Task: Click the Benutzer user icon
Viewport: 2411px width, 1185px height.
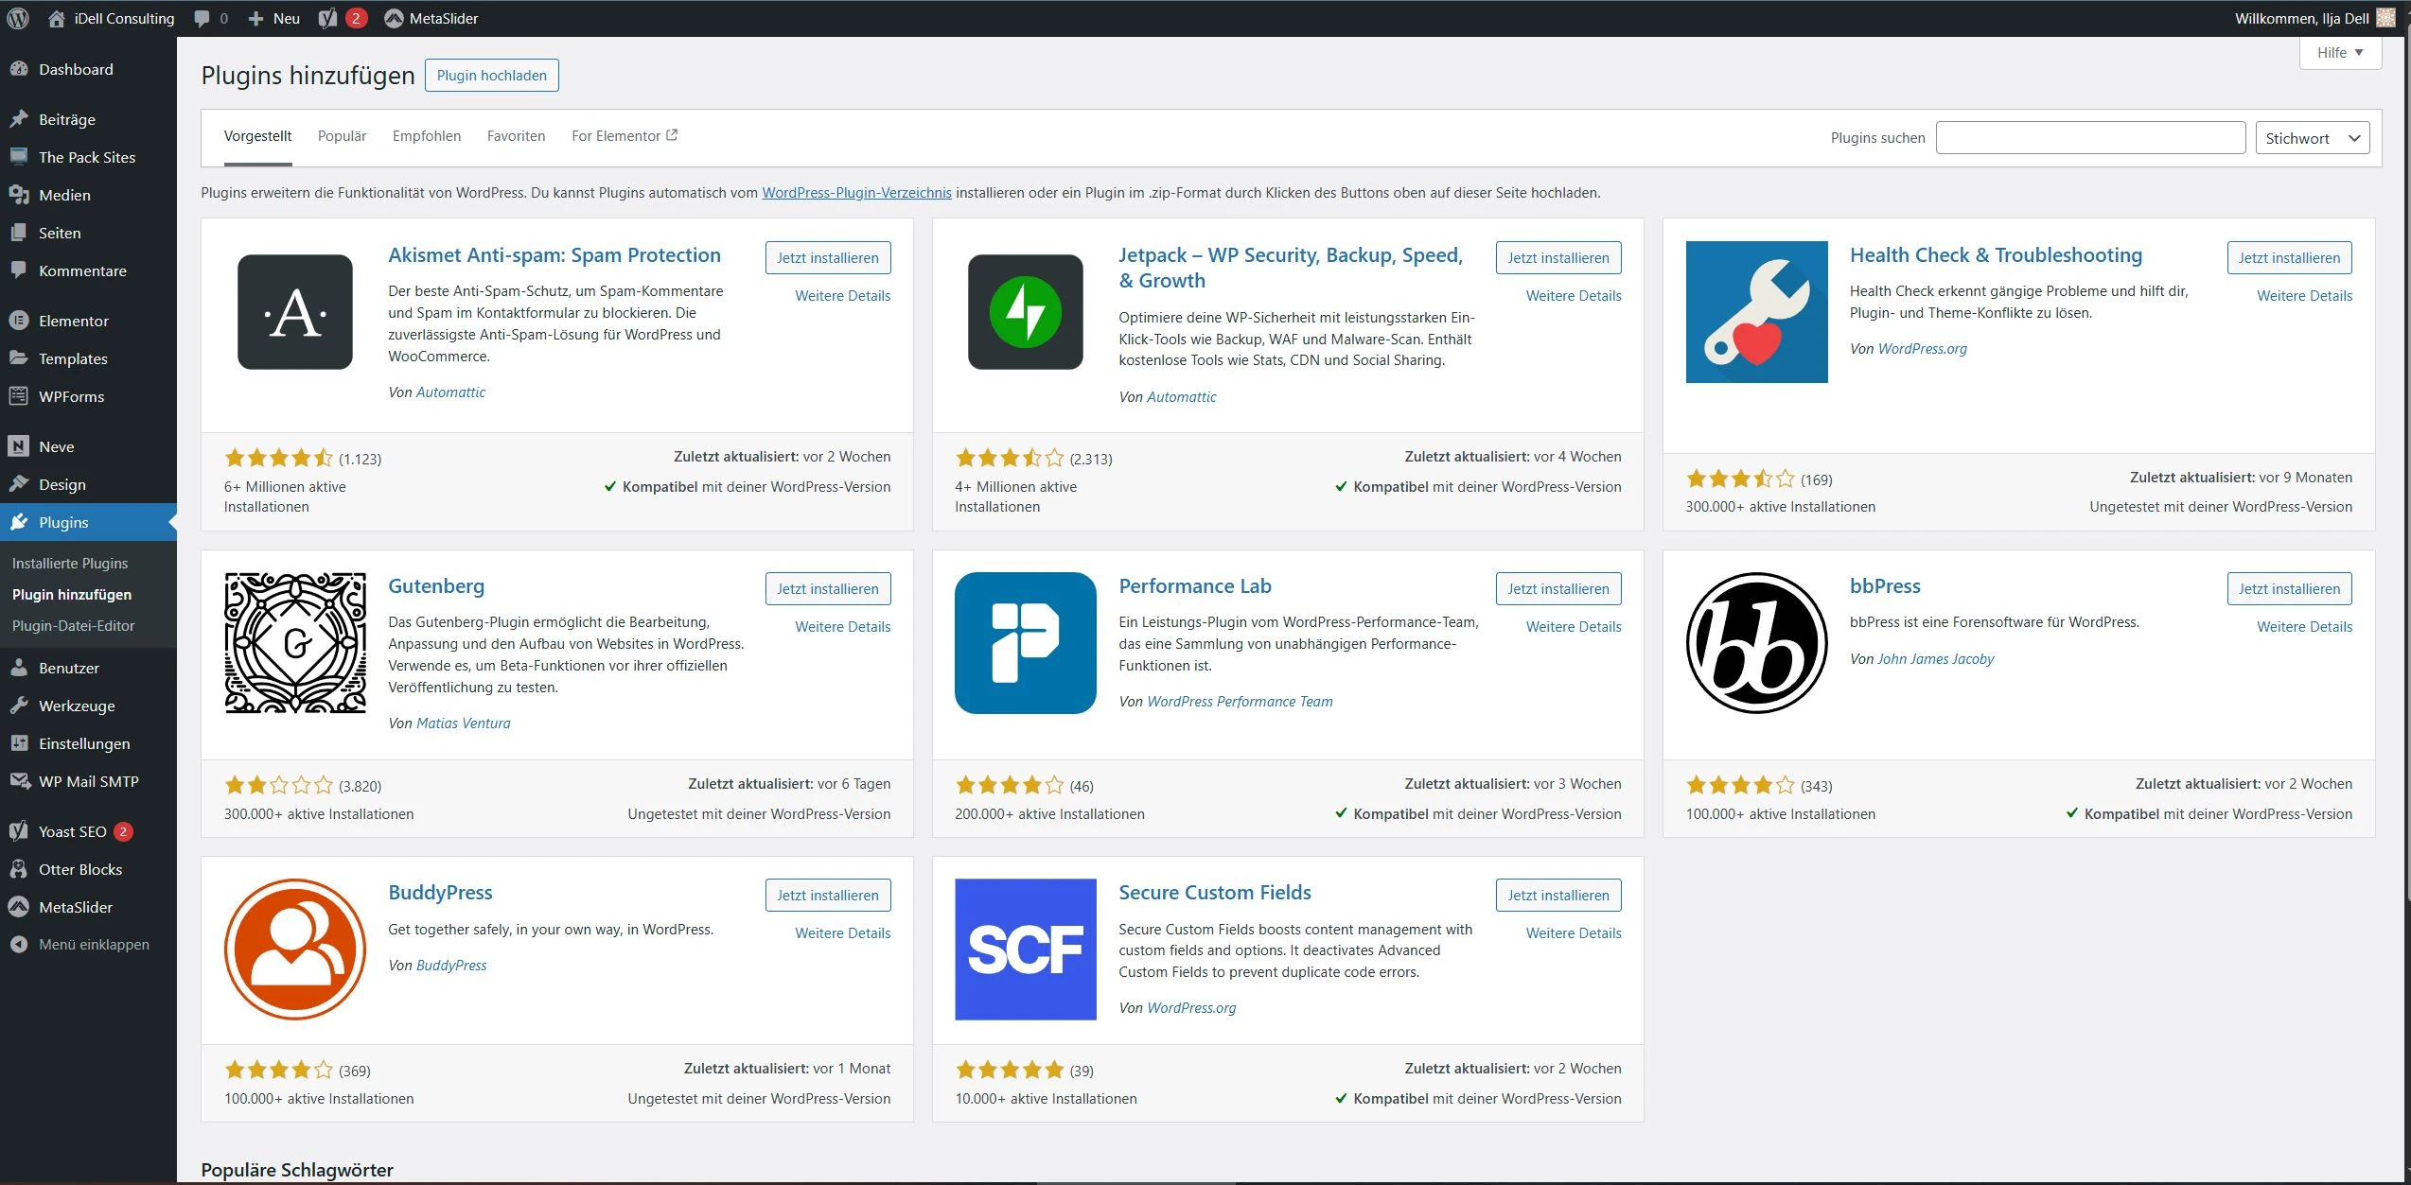Action: click(x=19, y=668)
